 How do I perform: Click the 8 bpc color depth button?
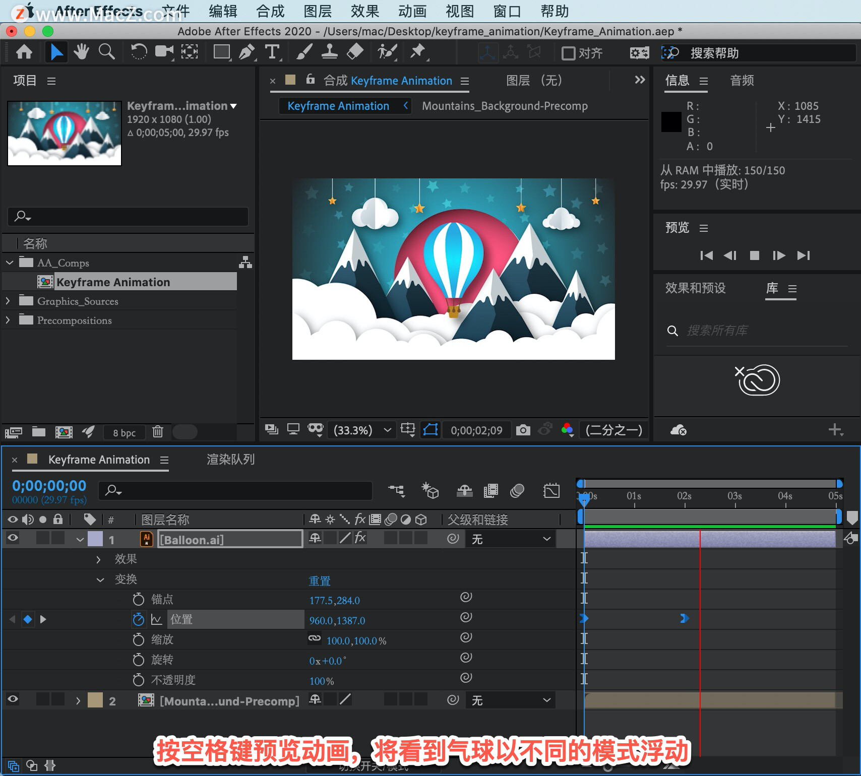(x=124, y=432)
